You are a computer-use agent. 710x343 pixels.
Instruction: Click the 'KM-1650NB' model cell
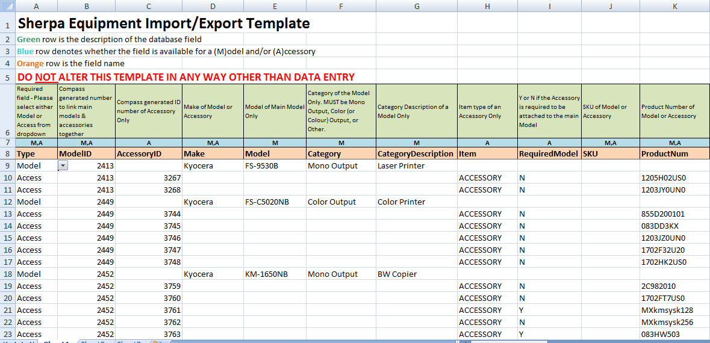pyautogui.click(x=275, y=274)
